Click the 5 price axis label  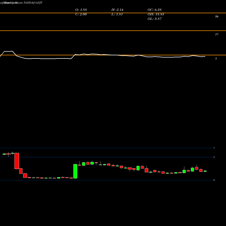point(214,157)
